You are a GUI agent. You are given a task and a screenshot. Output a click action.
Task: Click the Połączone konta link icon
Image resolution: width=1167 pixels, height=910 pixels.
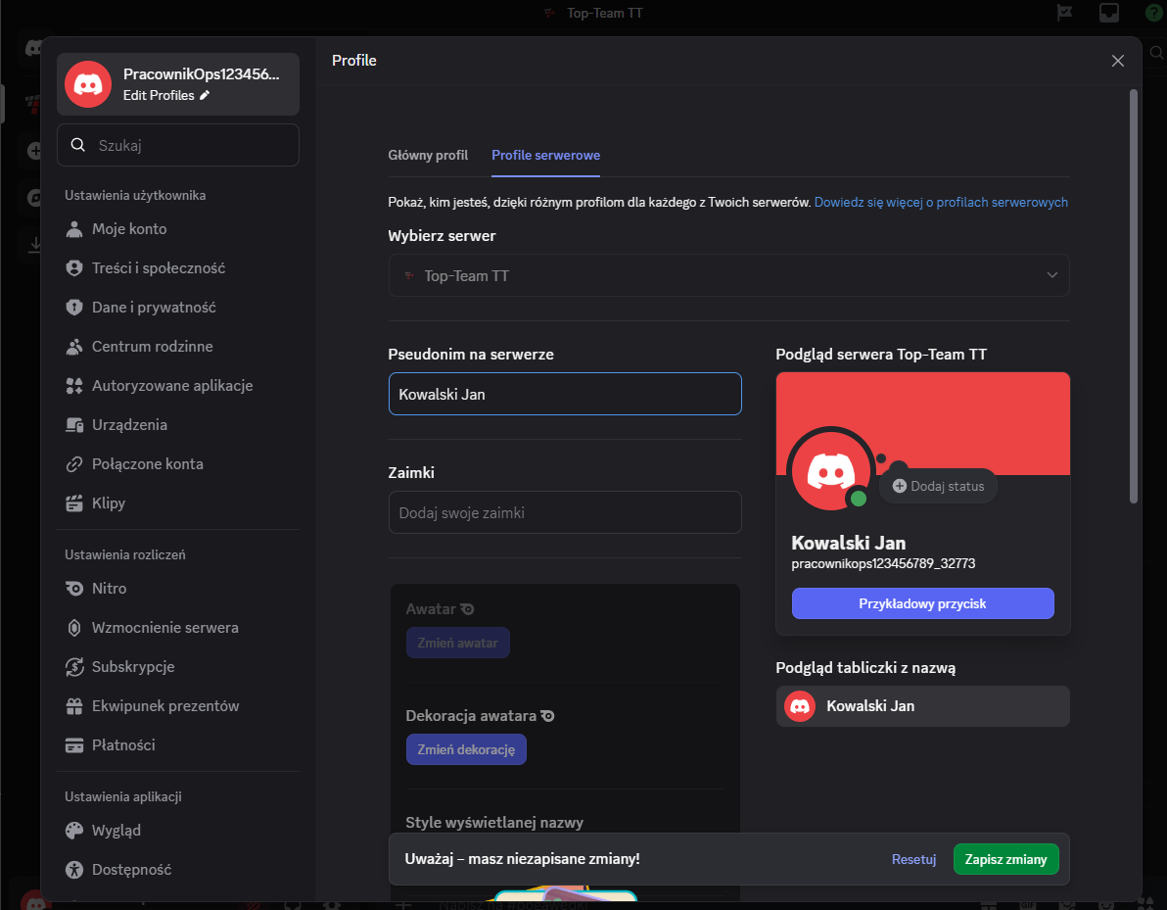(x=74, y=464)
